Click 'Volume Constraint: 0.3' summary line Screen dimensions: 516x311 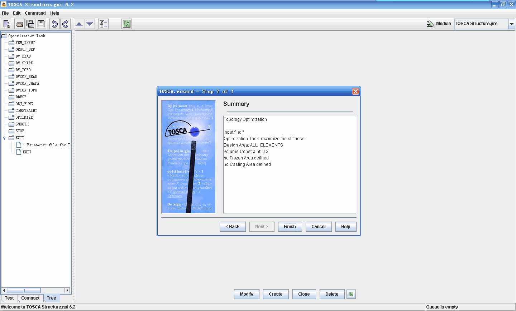pyautogui.click(x=246, y=152)
